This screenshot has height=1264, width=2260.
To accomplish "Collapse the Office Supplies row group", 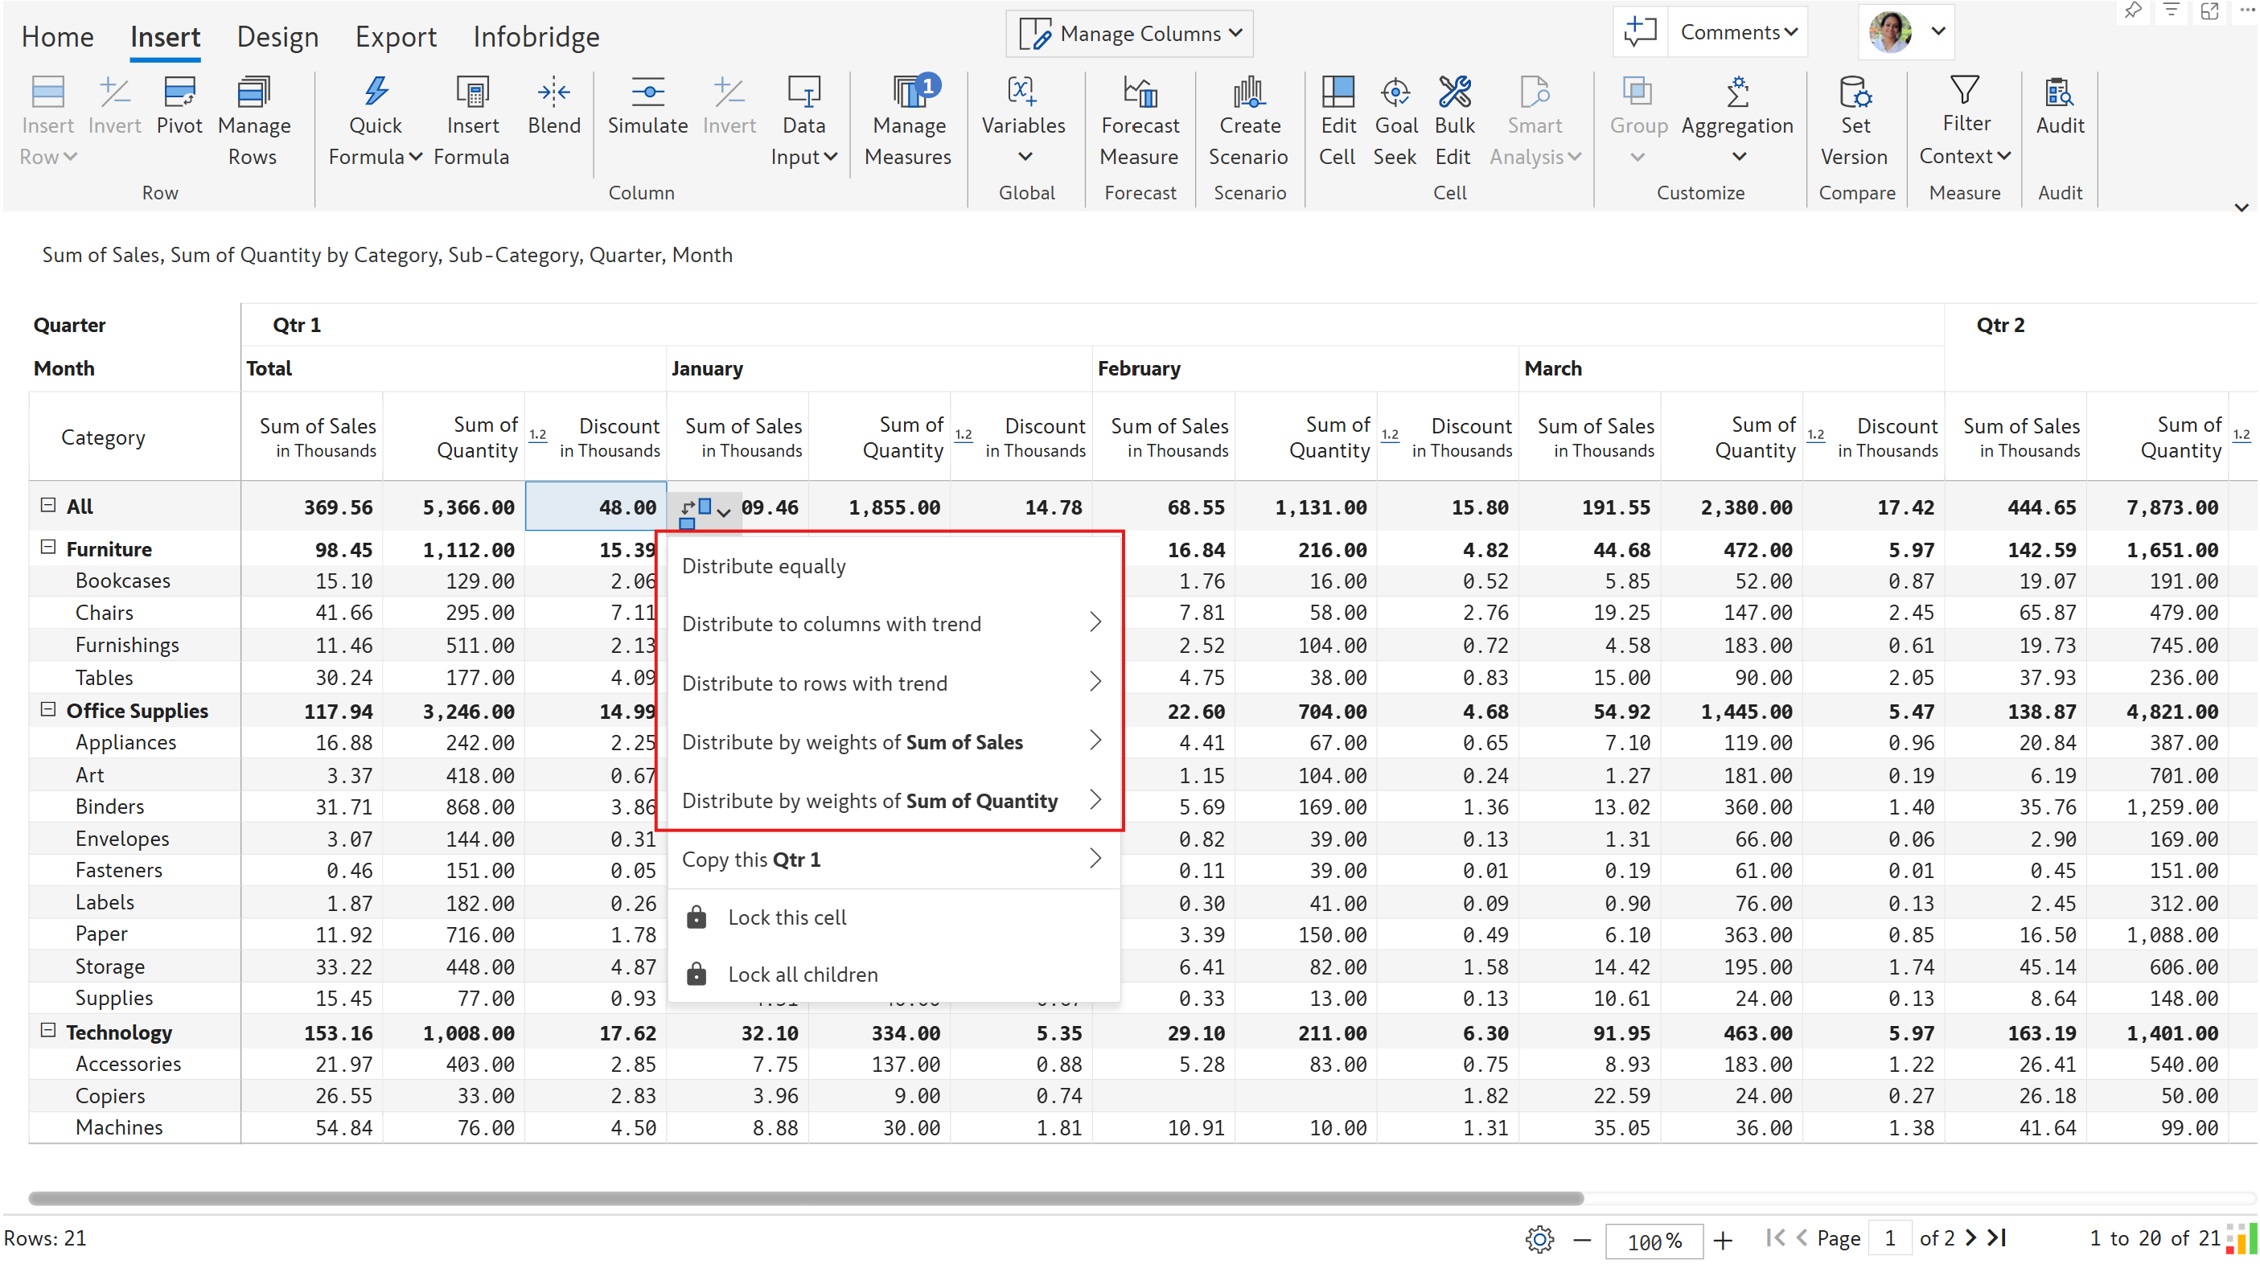I will tap(48, 708).
